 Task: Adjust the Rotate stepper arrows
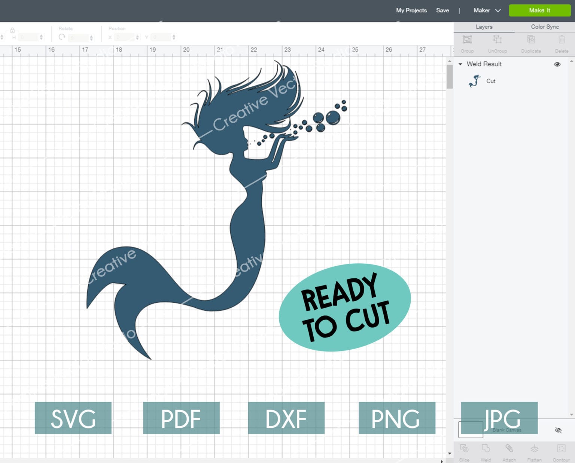coord(91,37)
